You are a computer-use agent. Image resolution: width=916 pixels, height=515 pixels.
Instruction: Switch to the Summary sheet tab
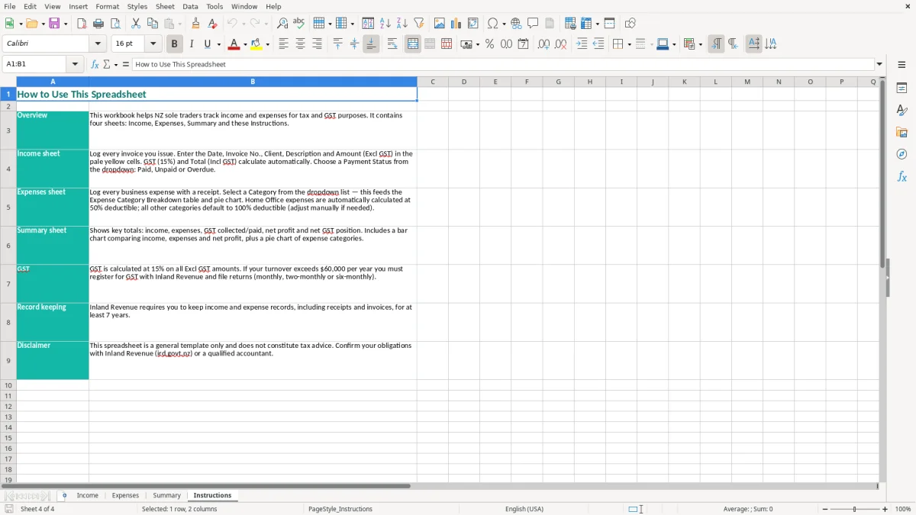pos(166,495)
